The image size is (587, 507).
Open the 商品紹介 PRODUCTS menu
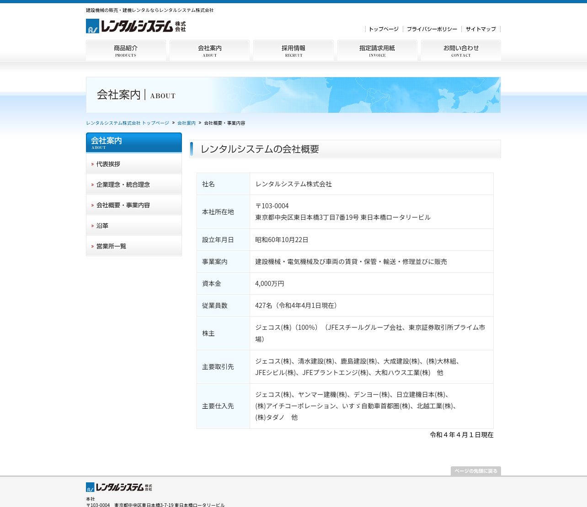coord(126,50)
